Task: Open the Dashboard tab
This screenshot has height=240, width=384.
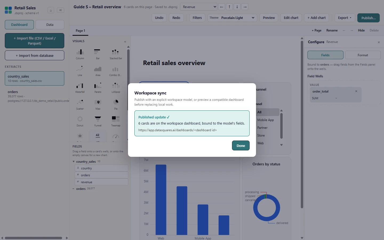Action: tap(19, 25)
